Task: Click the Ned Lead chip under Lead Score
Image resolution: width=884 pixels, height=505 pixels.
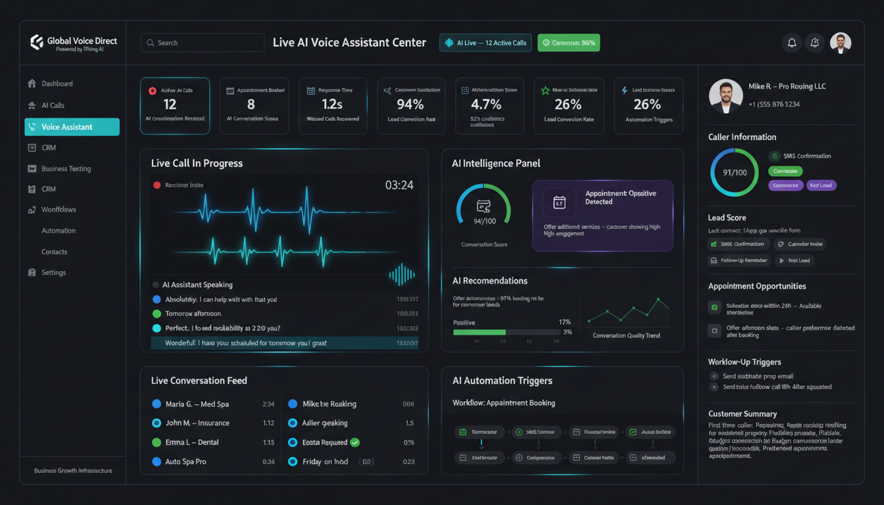Action: pos(795,260)
